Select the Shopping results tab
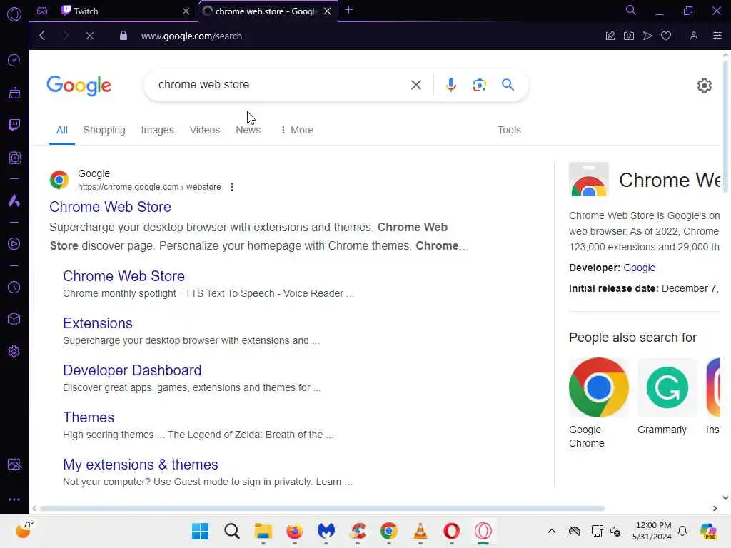Screen dimensions: 731x548 pos(104,130)
